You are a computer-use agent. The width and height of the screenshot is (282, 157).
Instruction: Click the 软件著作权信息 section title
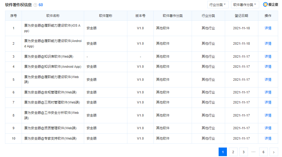click(18, 5)
